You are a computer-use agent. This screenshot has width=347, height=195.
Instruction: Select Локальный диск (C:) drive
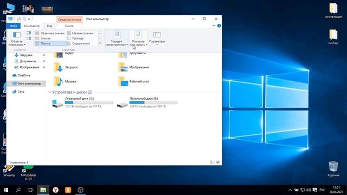[x=82, y=102]
